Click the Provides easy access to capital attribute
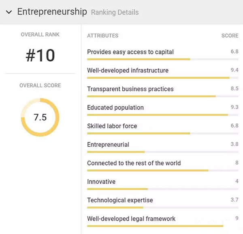 [130, 52]
